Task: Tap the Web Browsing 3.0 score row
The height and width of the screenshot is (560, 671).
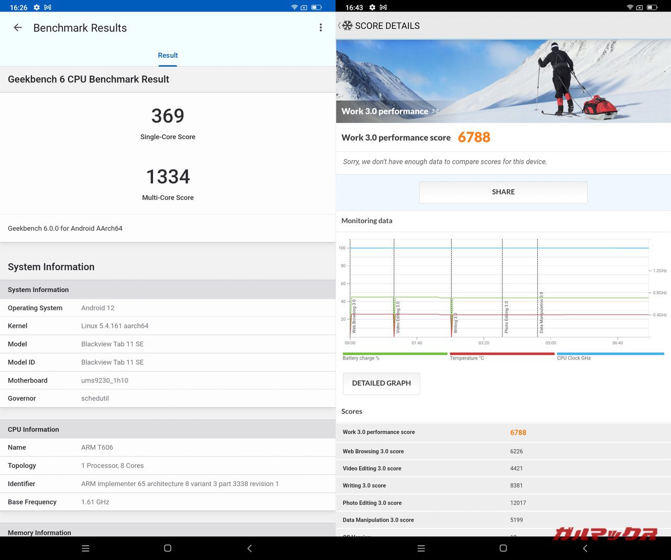Action: (x=503, y=451)
